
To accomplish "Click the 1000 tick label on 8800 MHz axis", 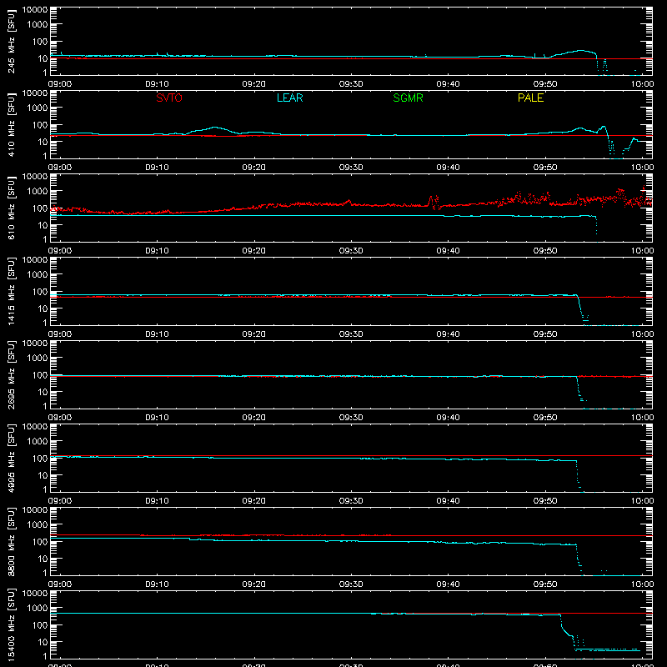I will coord(38,525).
